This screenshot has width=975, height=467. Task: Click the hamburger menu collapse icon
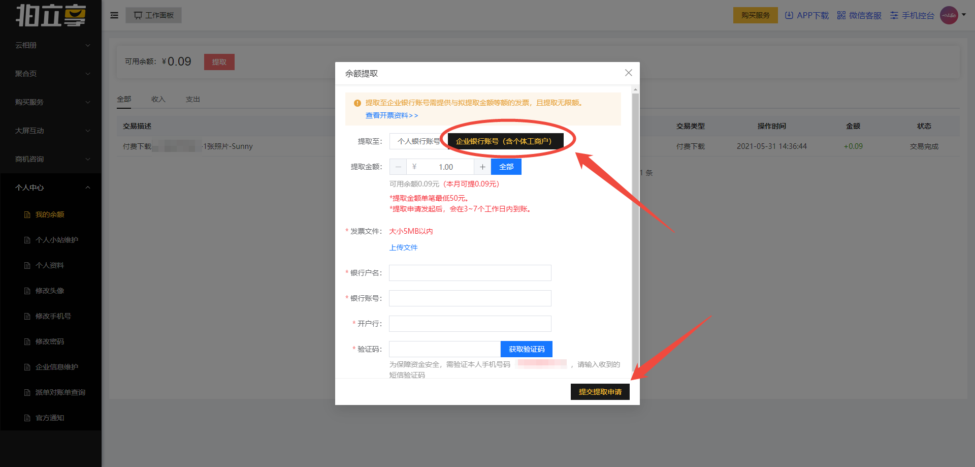[114, 15]
